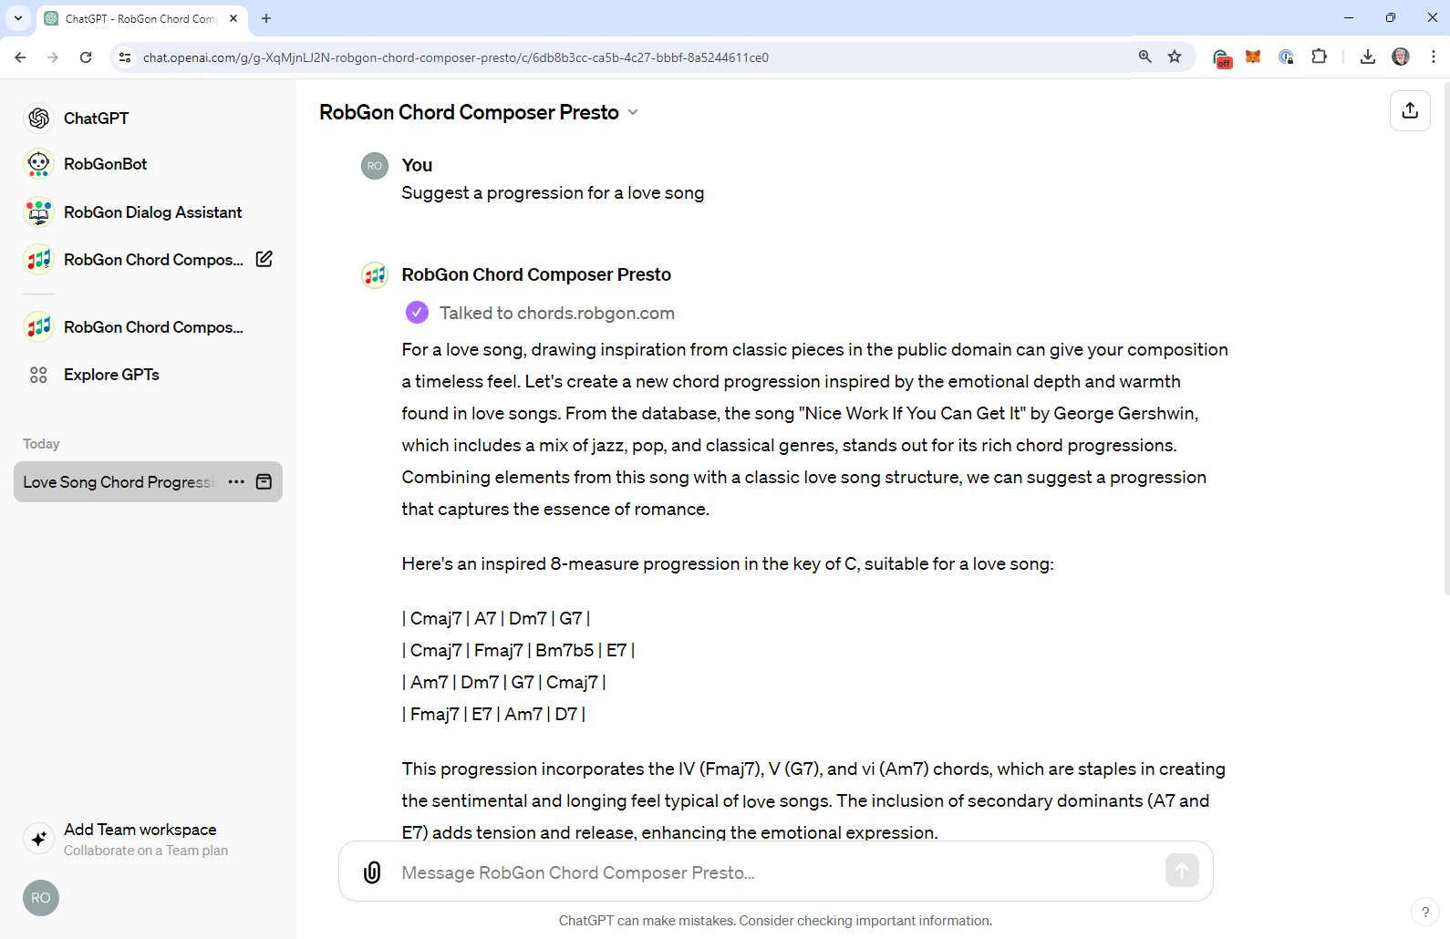
Task: Expand the RobGon Chord Composer Presto title dropdown
Action: coord(633,112)
